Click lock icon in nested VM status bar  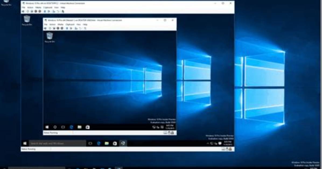pos(173,133)
